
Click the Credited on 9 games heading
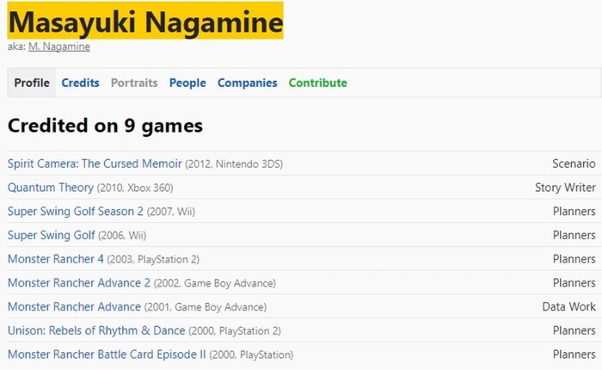coord(105,126)
